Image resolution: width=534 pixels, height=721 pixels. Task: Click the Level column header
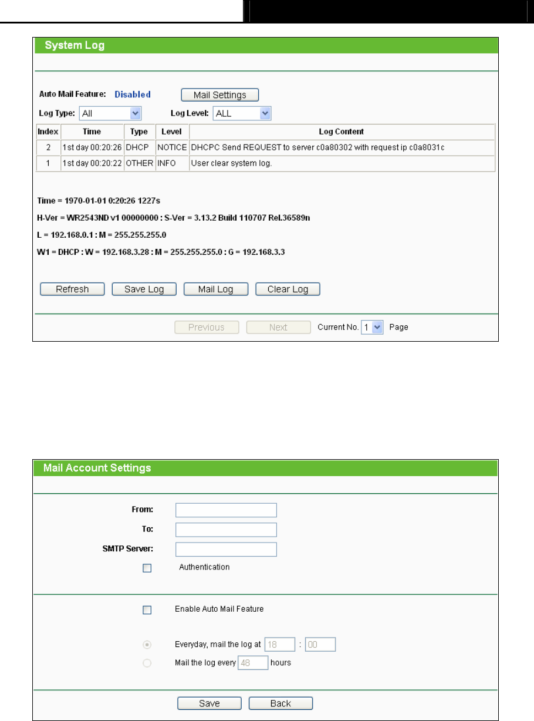point(171,132)
